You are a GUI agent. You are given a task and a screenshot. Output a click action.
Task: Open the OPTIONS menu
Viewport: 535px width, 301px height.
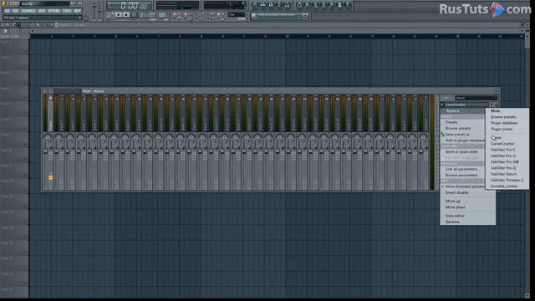click(x=53, y=11)
